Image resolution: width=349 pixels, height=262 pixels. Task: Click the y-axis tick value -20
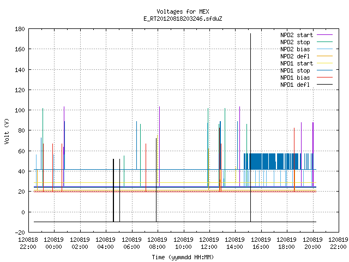point(20,233)
